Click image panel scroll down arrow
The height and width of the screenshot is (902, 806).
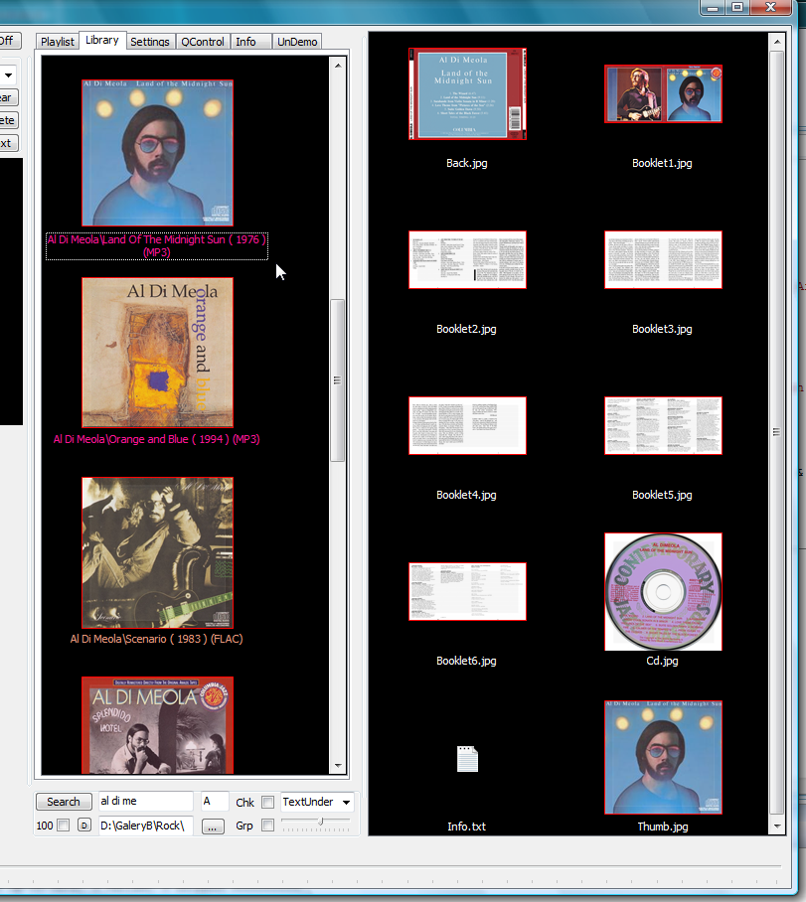coord(777,827)
